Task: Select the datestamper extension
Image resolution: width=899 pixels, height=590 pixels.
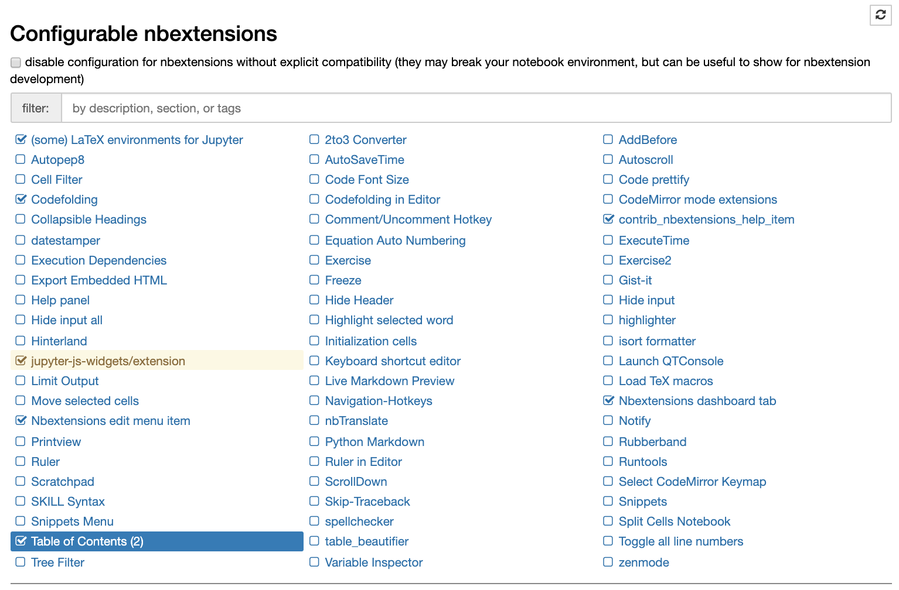Action: (x=66, y=241)
